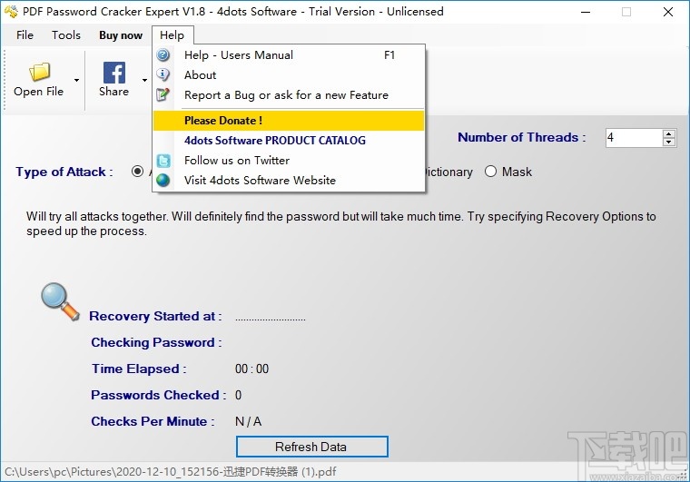The height and width of the screenshot is (482, 690).
Task: Click the Time Elapsed 00 : 00 value
Action: point(251,369)
